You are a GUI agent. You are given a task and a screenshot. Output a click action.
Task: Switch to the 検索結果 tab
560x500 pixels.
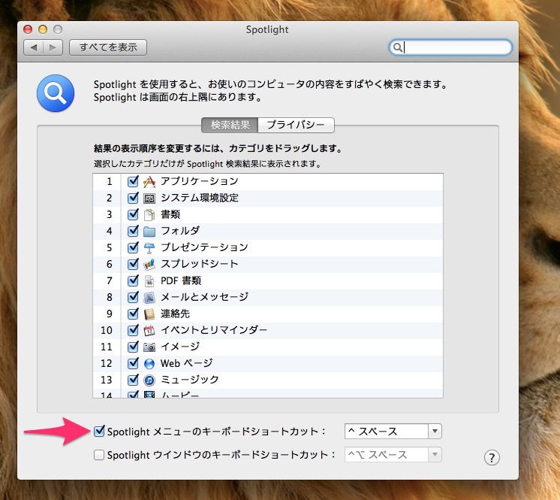click(x=230, y=125)
